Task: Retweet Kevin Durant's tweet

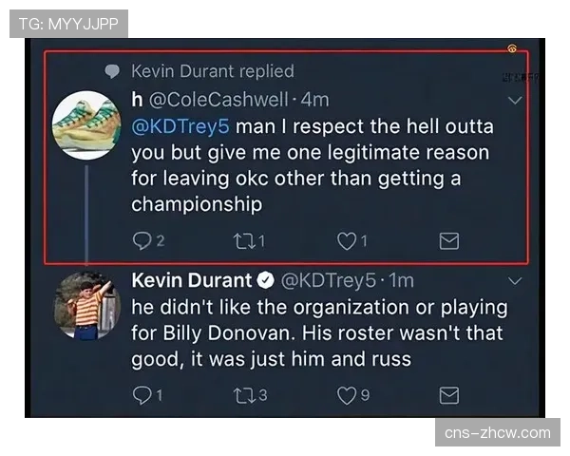Action: click(x=241, y=394)
